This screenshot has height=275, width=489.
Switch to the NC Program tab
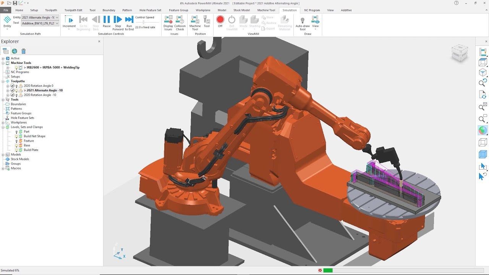(312, 10)
